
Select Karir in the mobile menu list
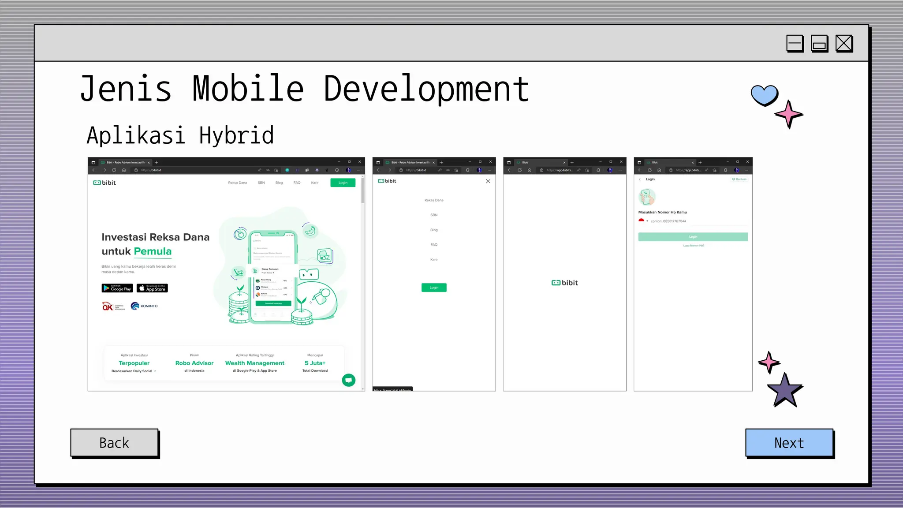coord(434,260)
